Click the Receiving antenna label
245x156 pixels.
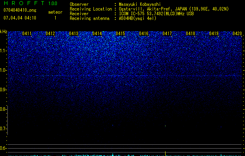click(x=90, y=18)
